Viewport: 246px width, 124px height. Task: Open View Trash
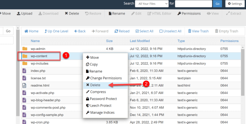point(198,31)
